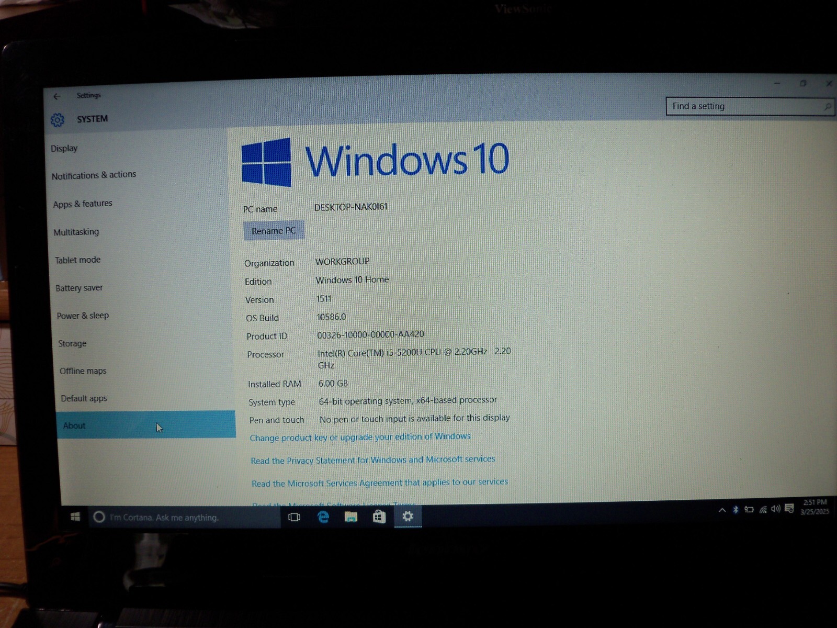Viewport: 837px width, 628px height.
Task: Maximize or restore the Settings window
Action: point(803,83)
